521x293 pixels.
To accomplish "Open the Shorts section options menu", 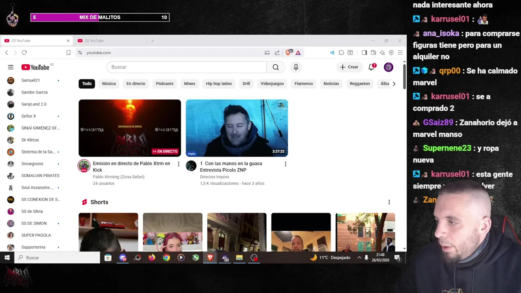I will click(x=389, y=202).
